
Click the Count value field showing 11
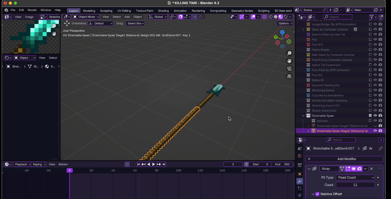point(355,185)
